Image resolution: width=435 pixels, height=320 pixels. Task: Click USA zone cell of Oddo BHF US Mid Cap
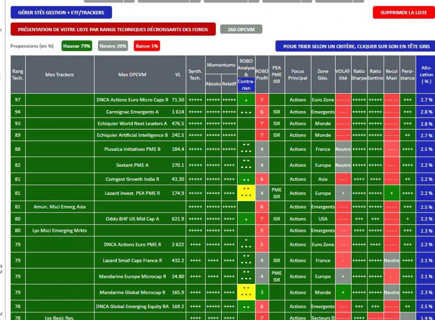[323, 219]
